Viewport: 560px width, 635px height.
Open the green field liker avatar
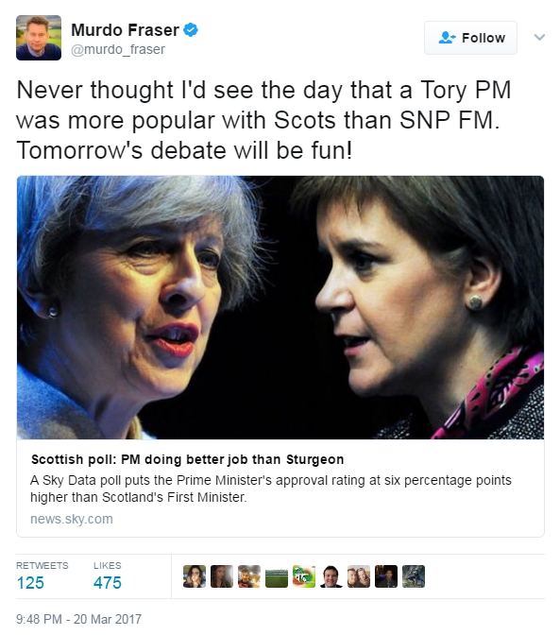coord(277,575)
